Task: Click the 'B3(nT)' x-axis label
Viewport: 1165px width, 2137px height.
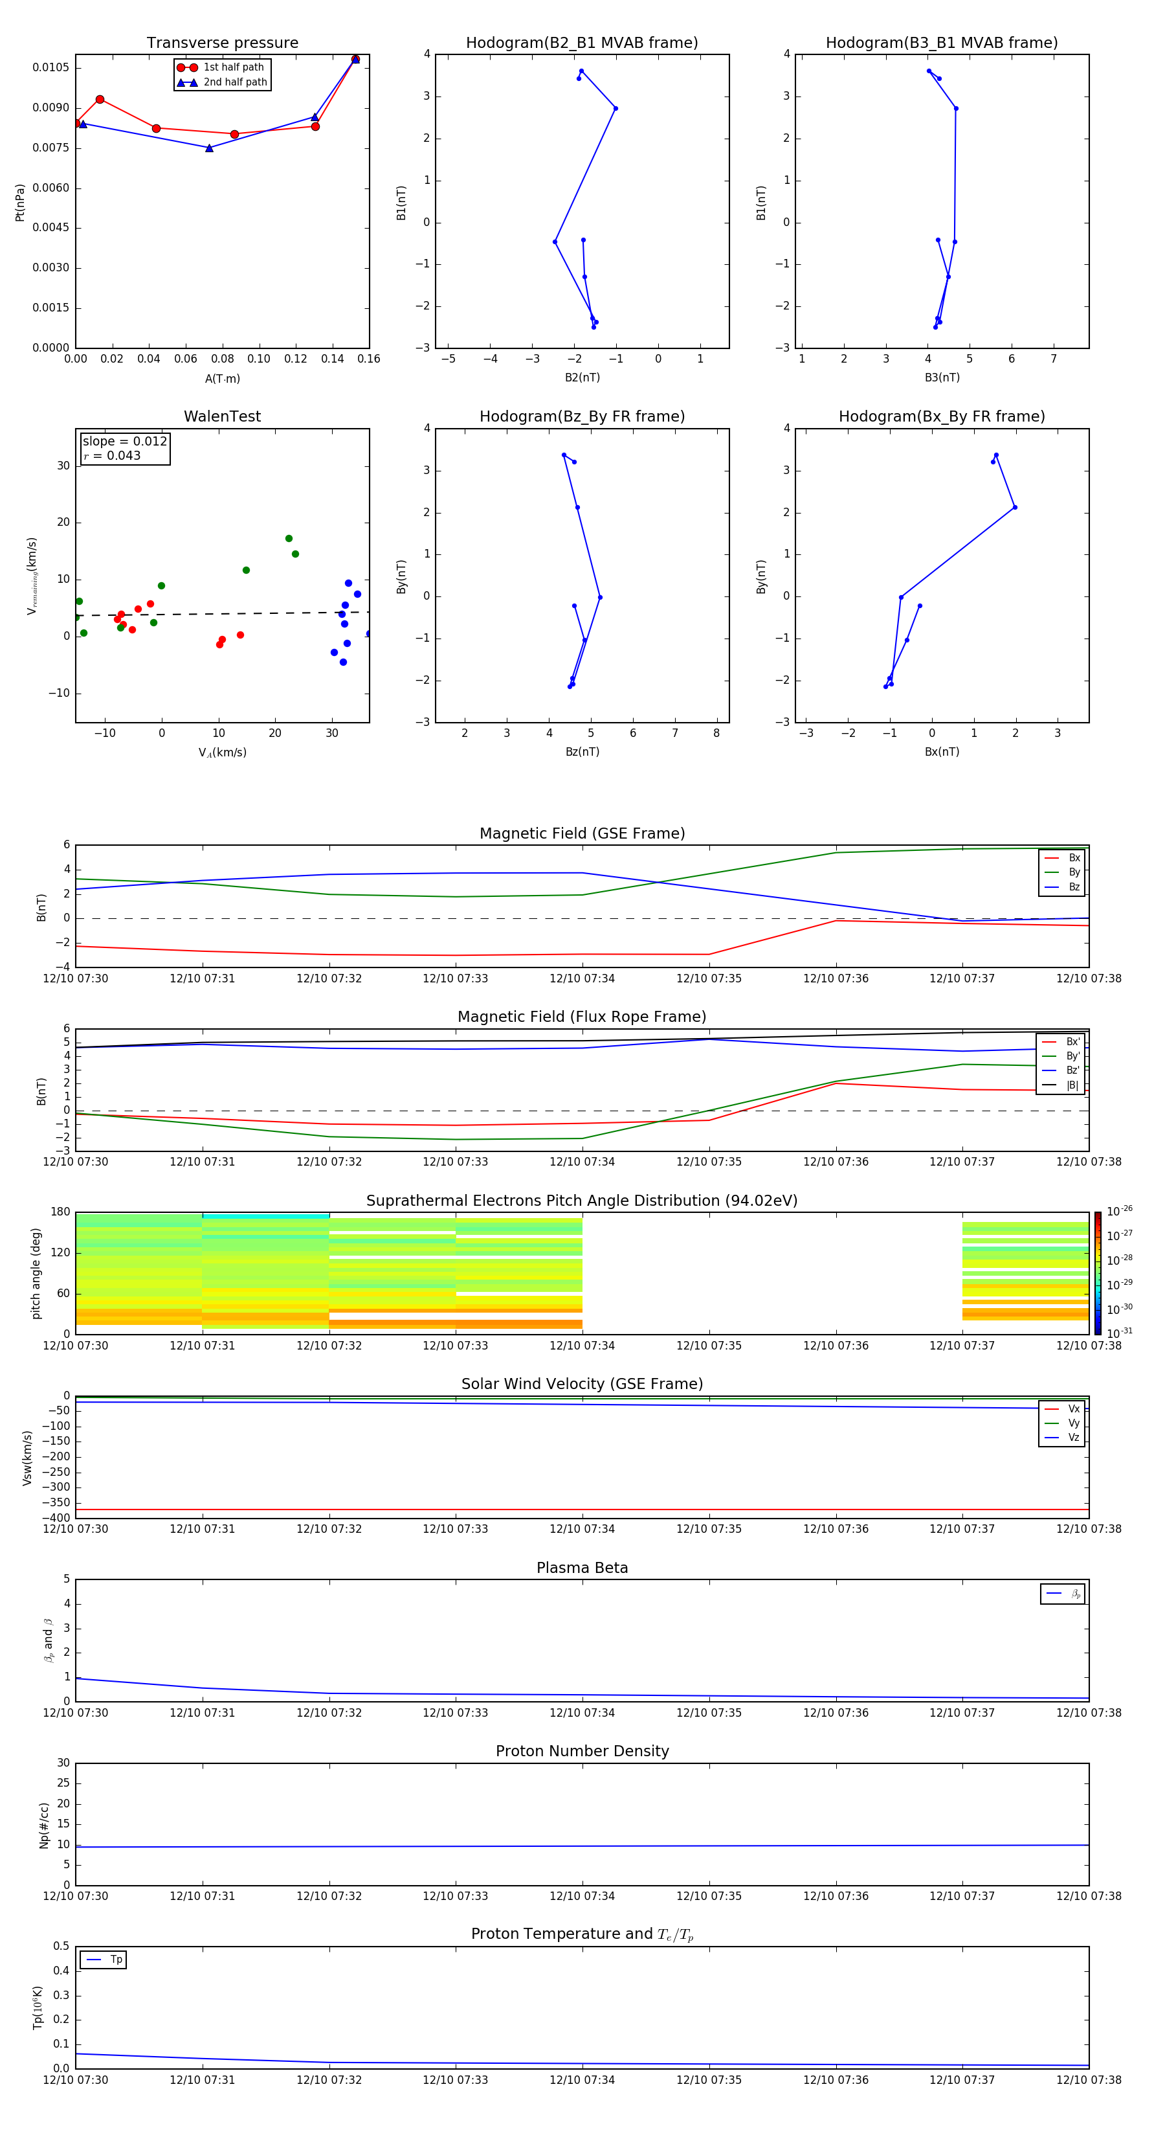Action: (942, 378)
